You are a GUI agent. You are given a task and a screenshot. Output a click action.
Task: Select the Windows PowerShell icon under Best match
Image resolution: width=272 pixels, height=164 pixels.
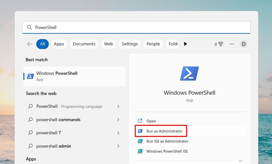coord(31,76)
